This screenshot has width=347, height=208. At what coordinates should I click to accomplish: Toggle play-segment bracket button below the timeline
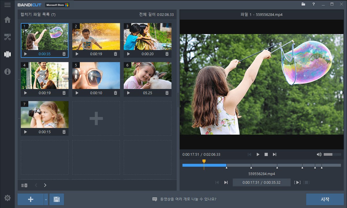click(297, 182)
